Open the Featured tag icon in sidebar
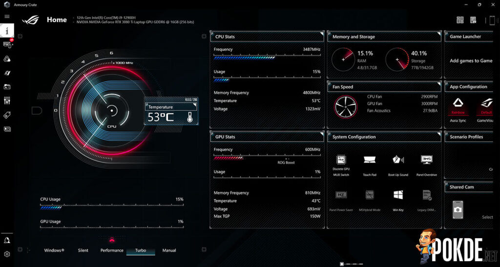500x267 pixels. (7, 115)
